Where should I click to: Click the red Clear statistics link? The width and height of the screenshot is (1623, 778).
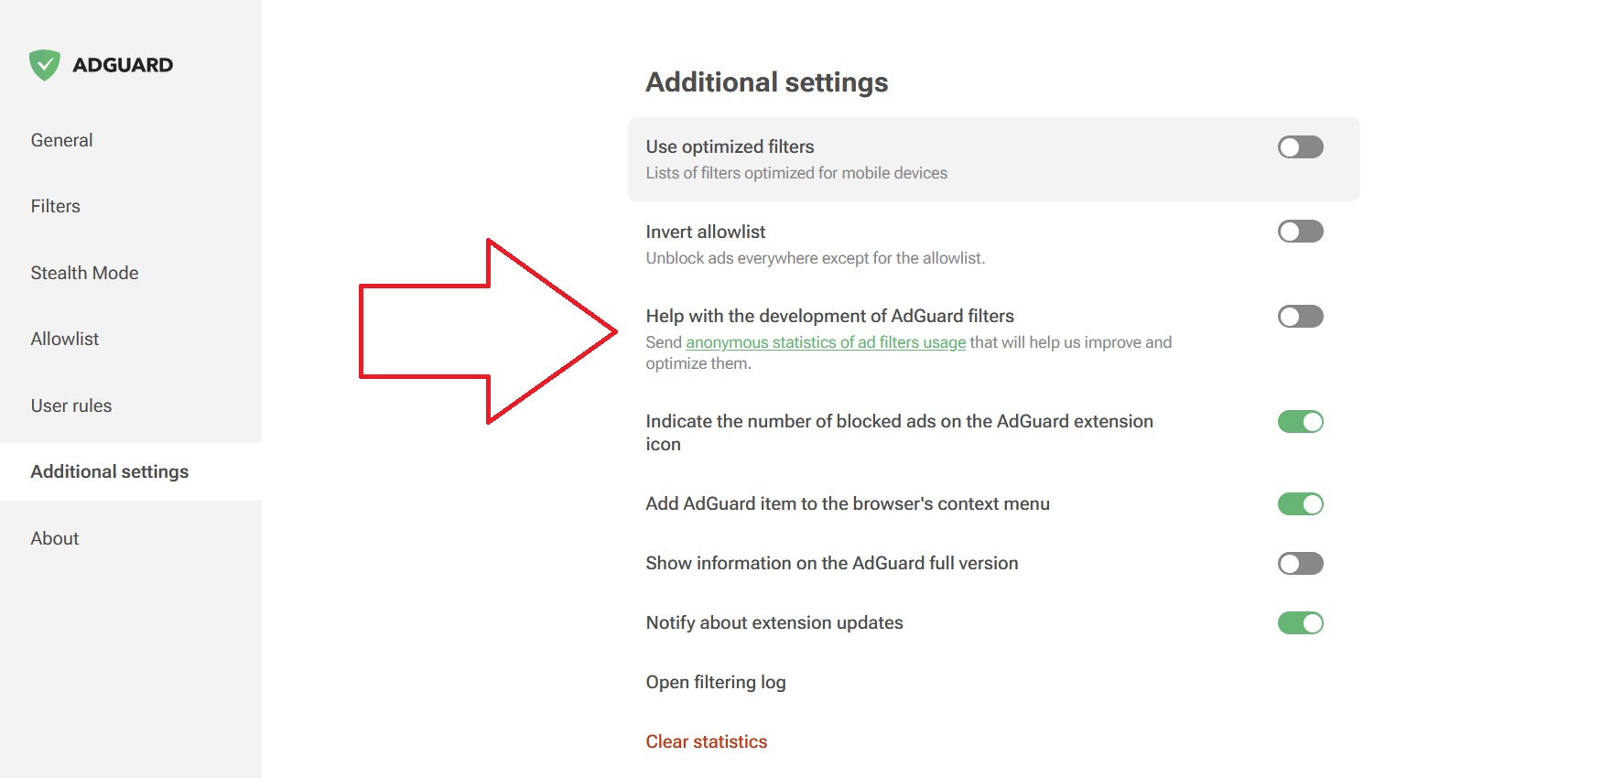tap(706, 742)
